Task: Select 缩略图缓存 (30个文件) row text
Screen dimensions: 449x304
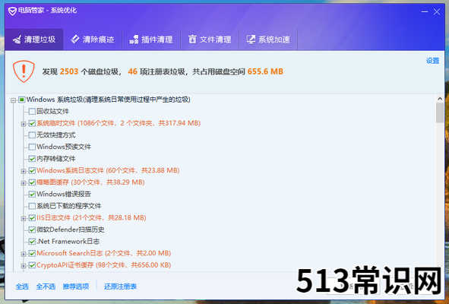Action: tap(90, 182)
